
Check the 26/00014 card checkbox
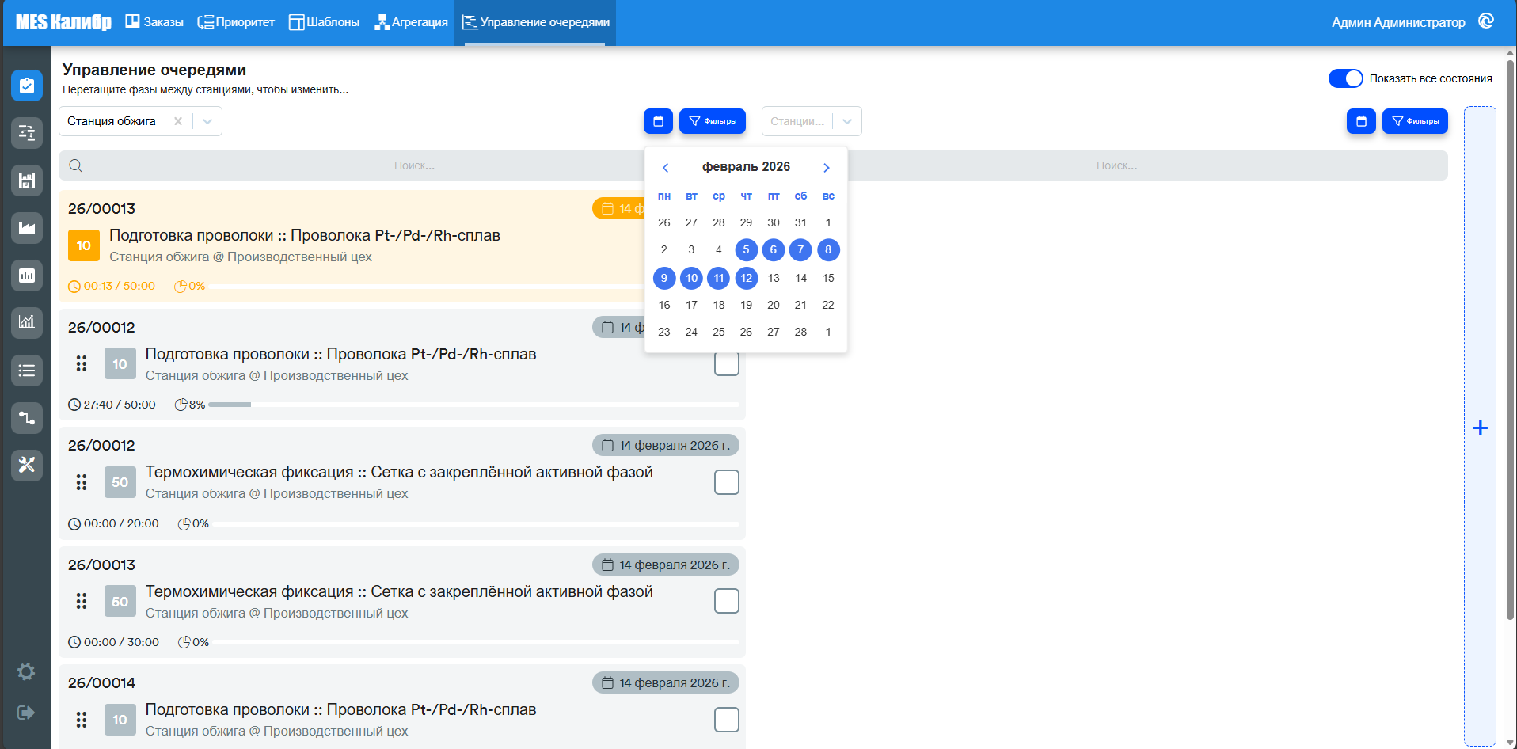tap(726, 720)
